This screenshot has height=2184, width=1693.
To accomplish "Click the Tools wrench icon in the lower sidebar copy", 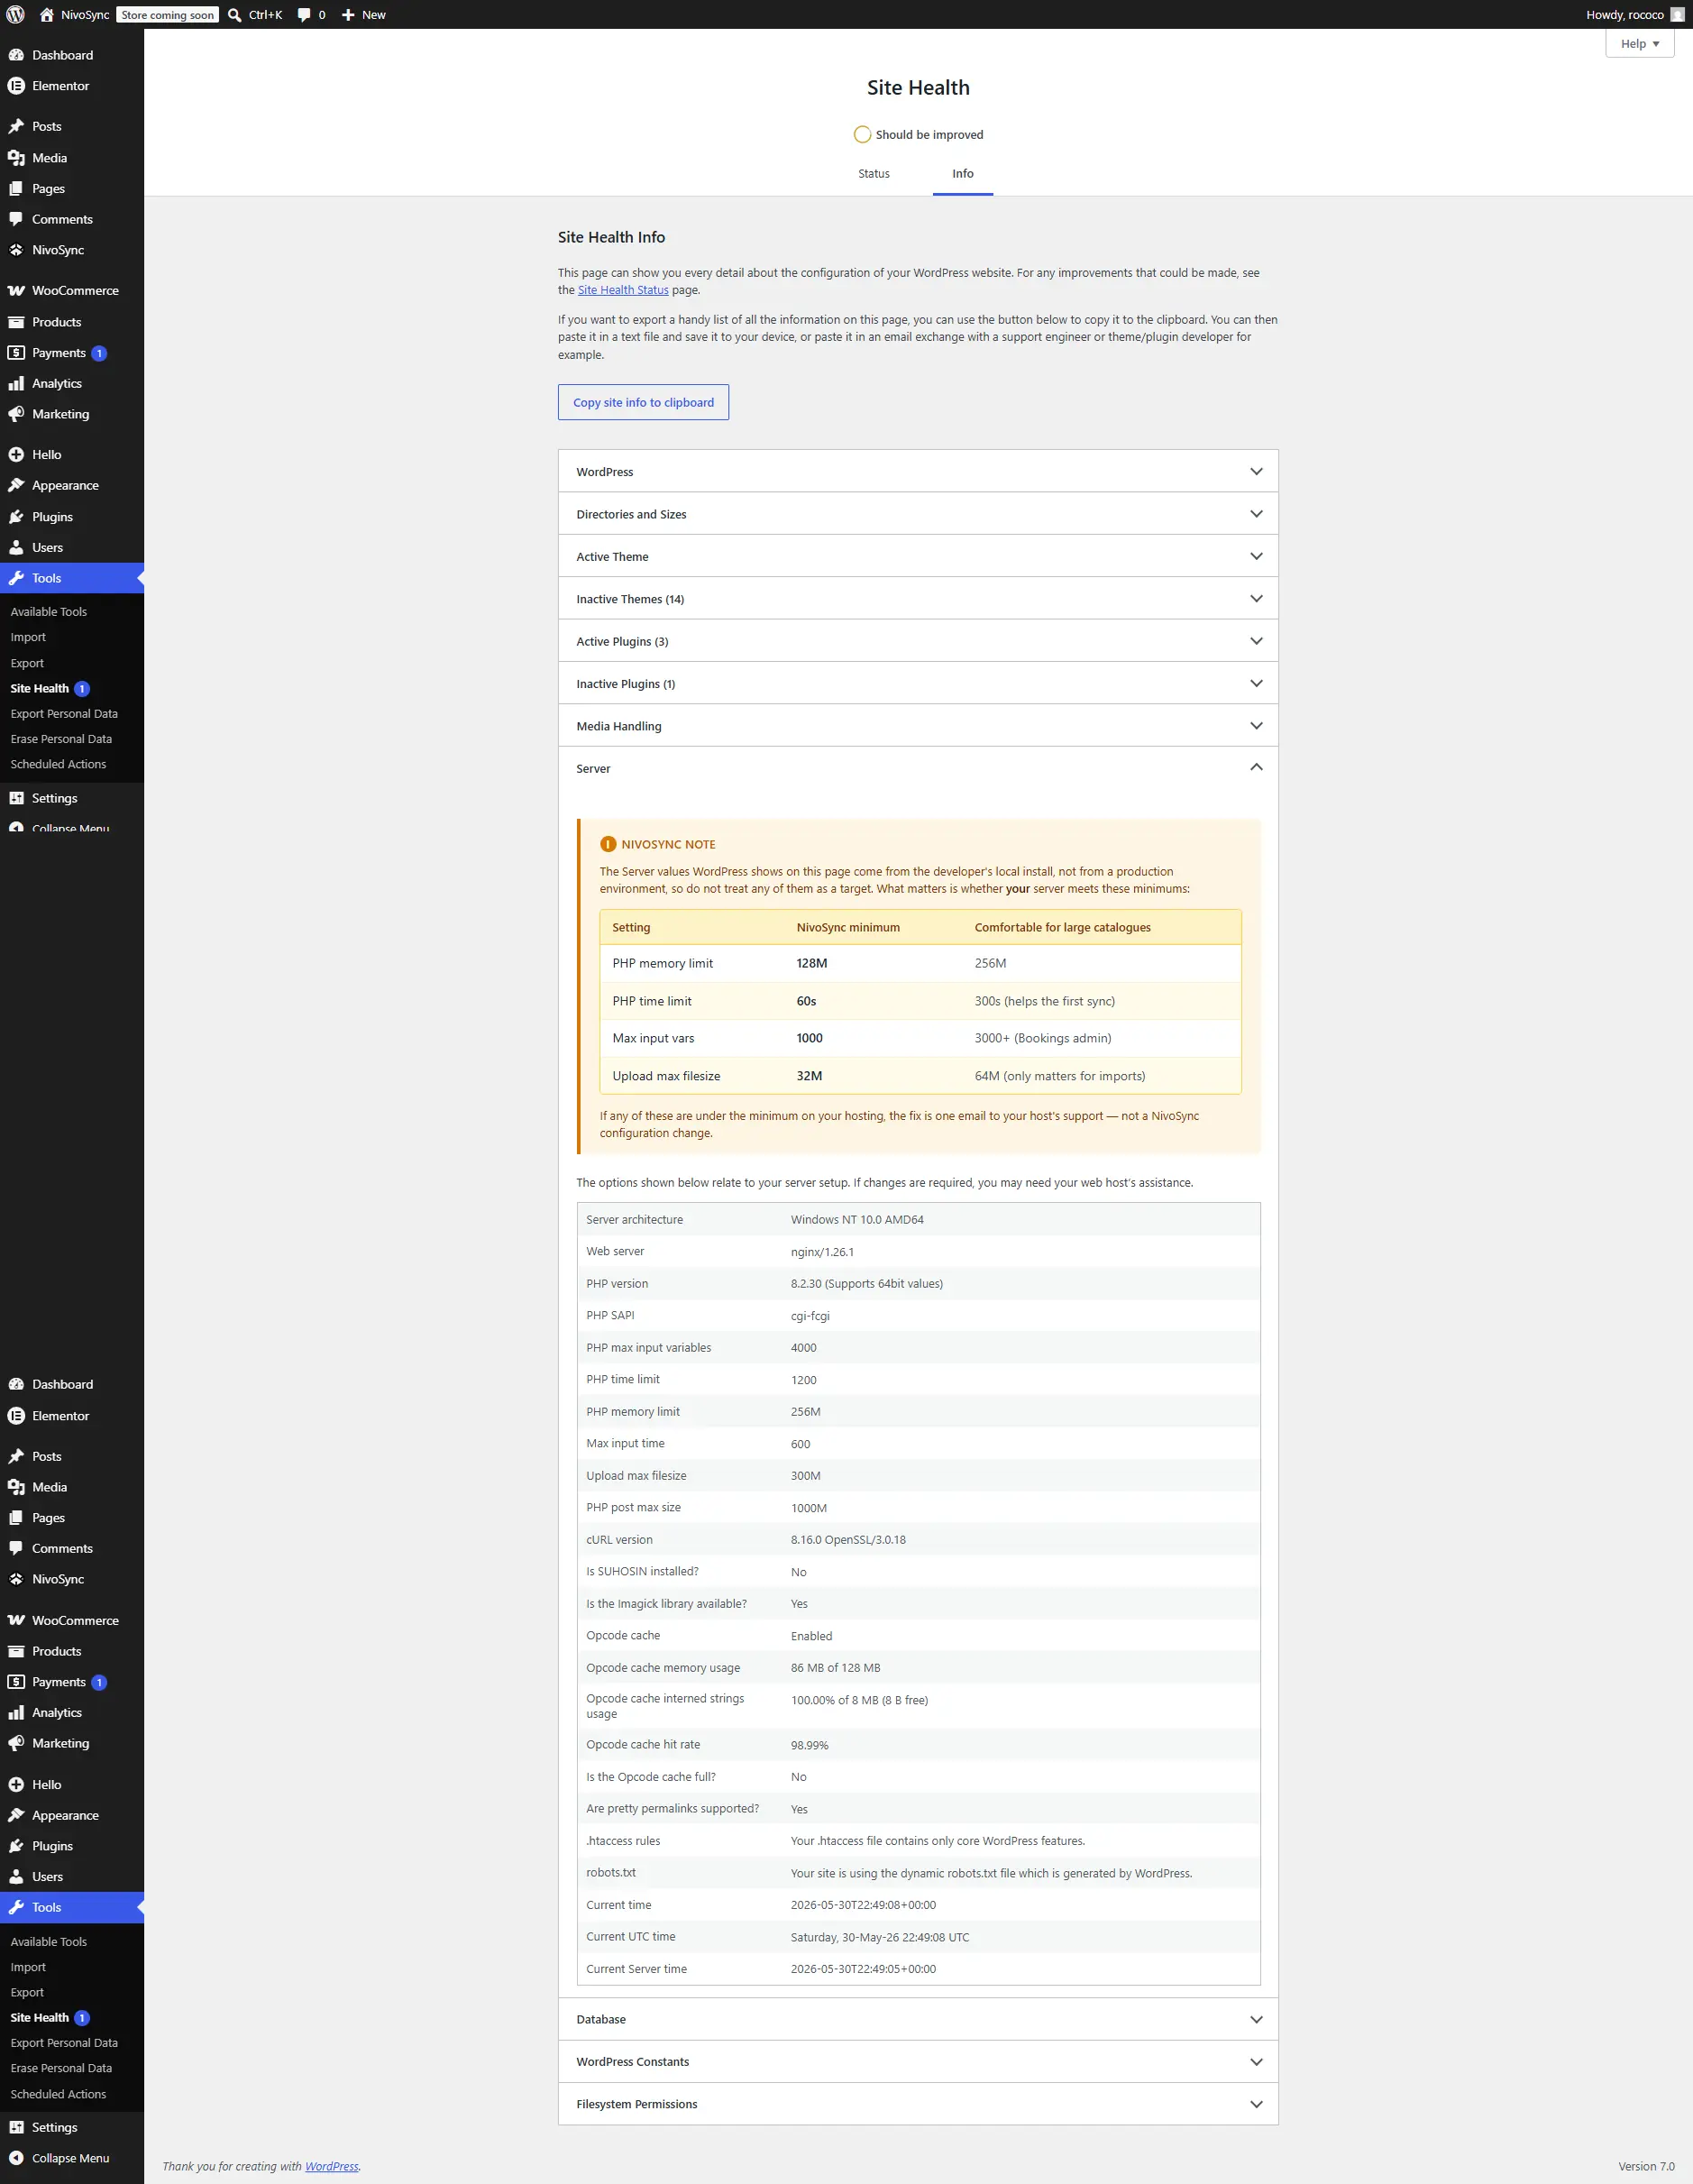I will [16, 1907].
